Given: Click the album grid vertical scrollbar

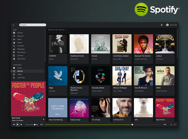Looking at the screenshot, I should point(177,43).
